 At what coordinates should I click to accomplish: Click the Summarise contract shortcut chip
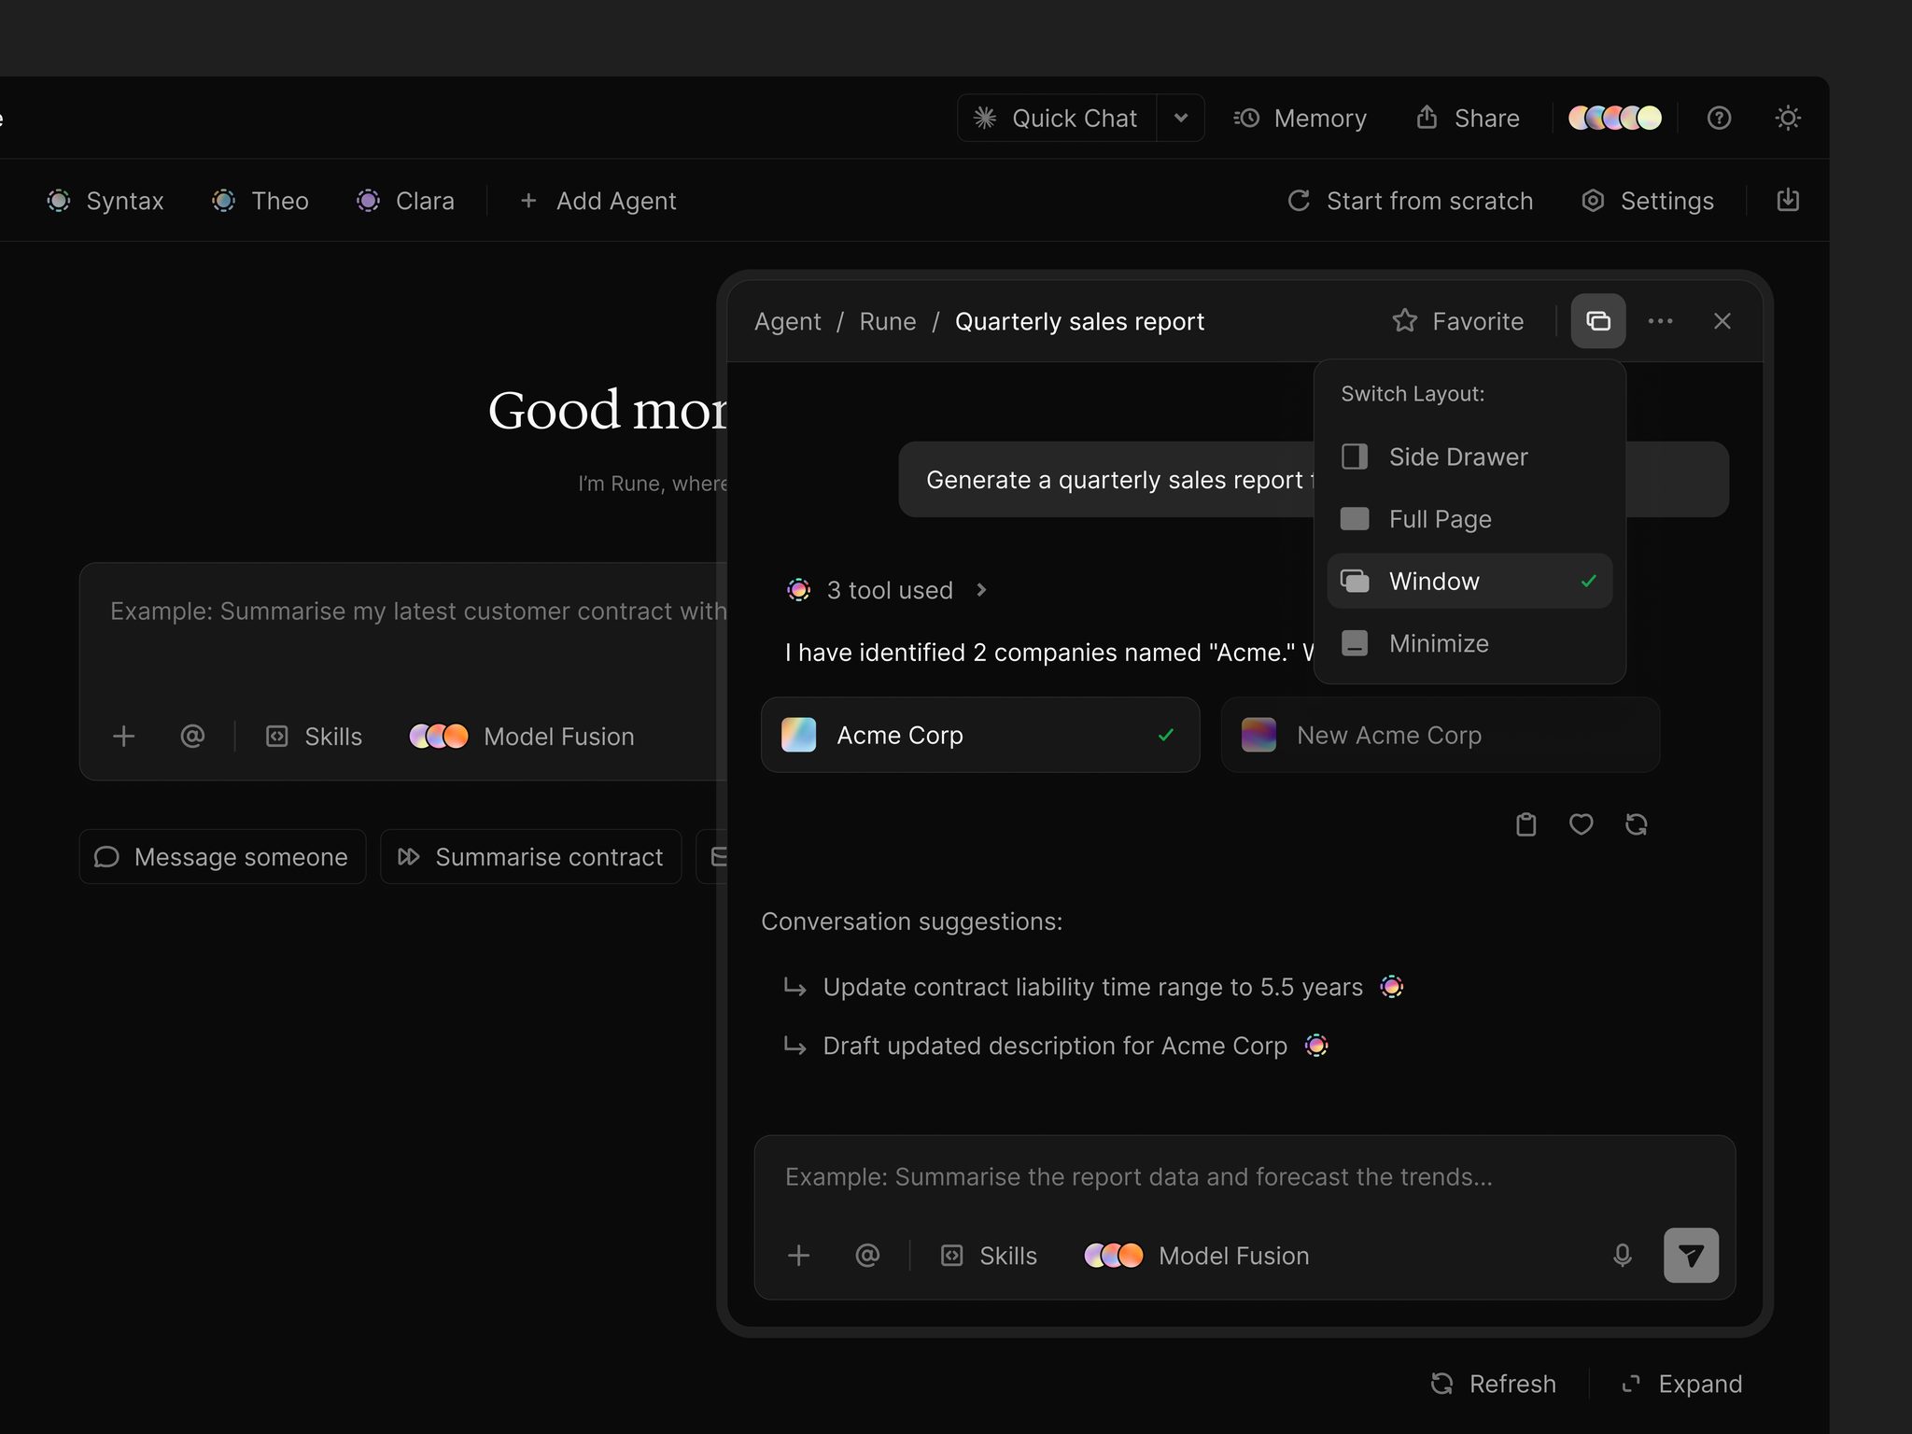pyautogui.click(x=530, y=856)
